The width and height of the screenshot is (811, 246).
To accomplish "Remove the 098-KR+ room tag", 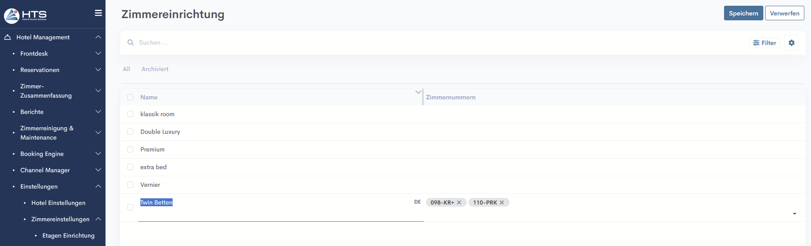I will 459,203.
